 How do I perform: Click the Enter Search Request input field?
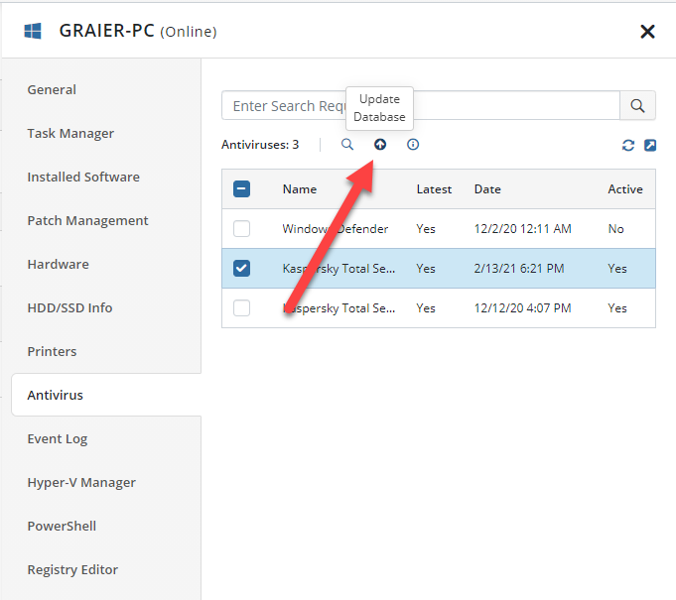point(421,105)
